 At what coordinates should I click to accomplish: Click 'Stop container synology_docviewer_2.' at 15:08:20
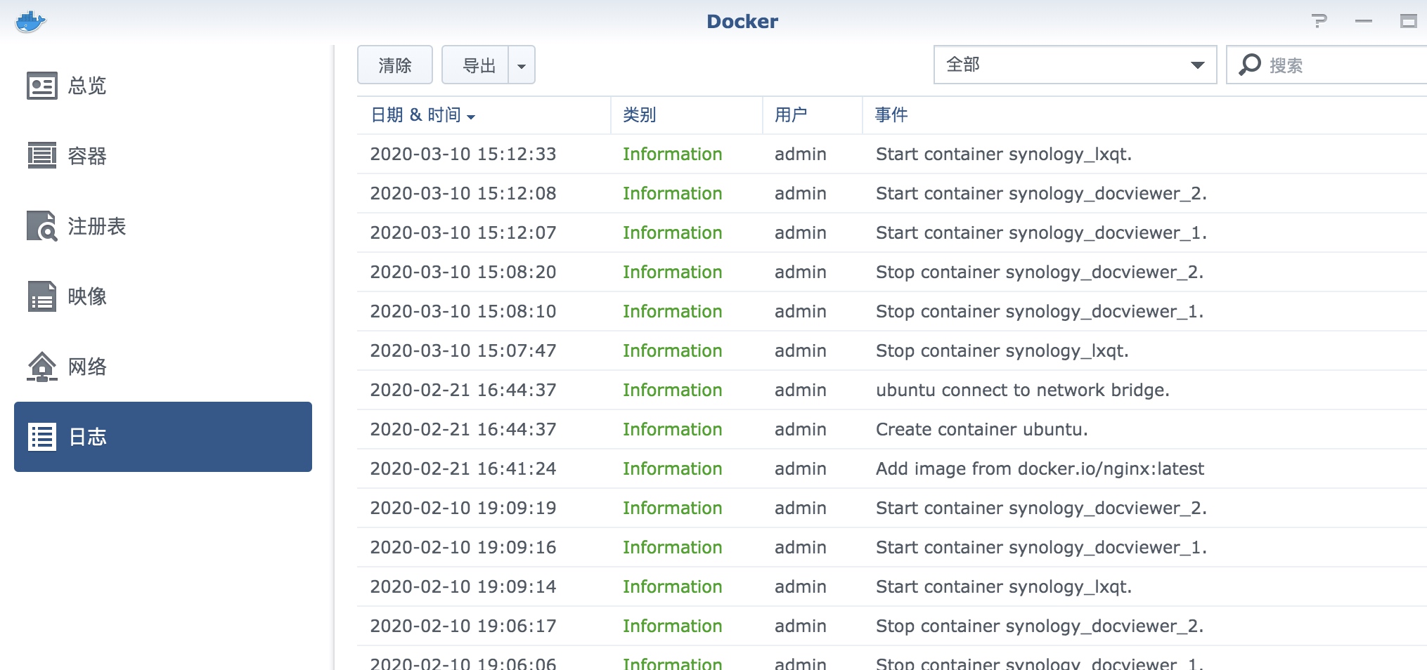(x=1040, y=272)
